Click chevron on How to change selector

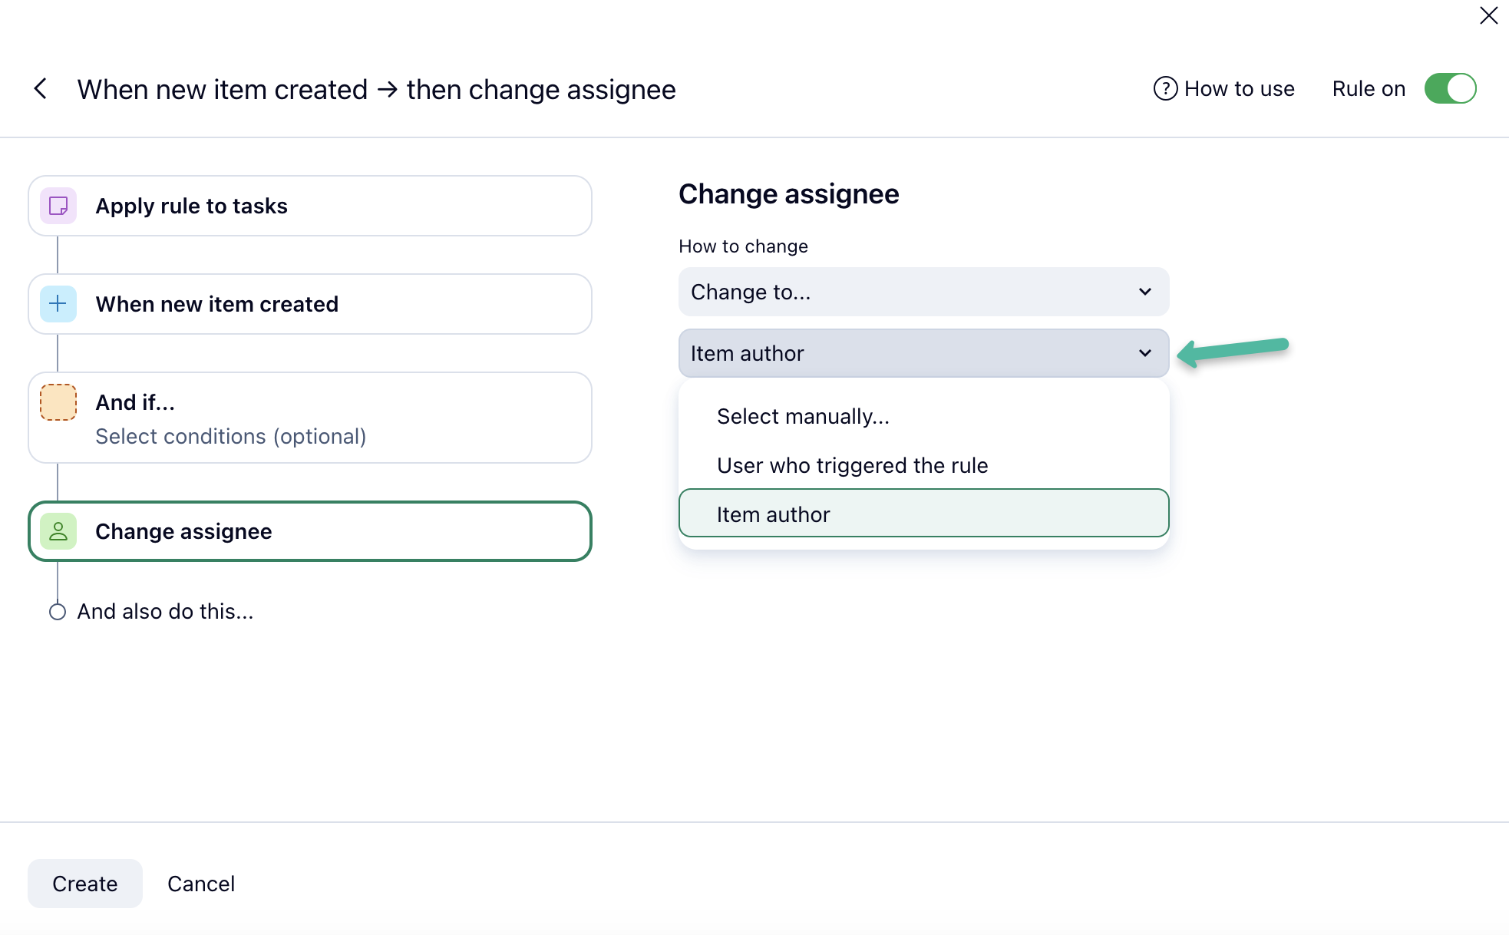(1144, 292)
